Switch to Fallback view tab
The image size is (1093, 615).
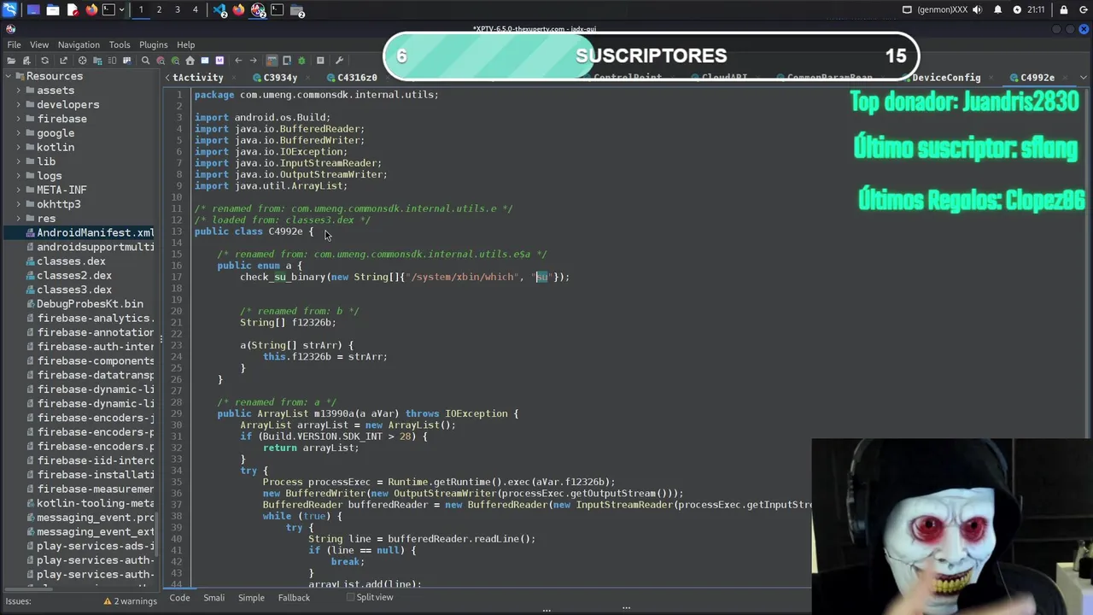click(x=294, y=598)
